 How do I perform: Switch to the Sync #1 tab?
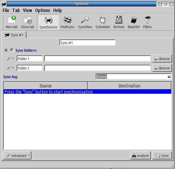coord(14,35)
